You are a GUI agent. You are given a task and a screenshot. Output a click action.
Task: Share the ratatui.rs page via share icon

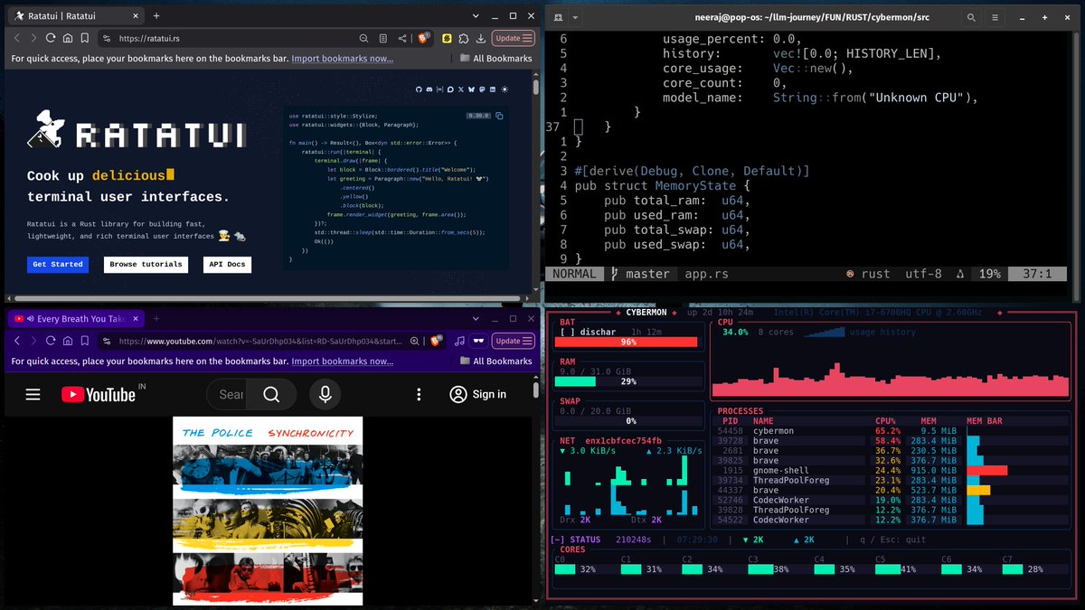pos(402,38)
